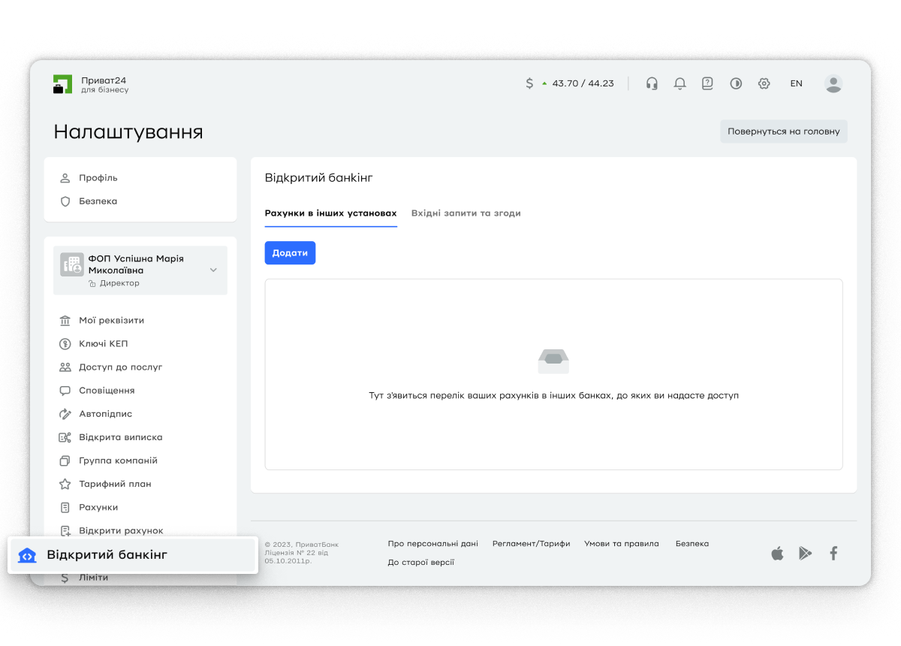Open the Безпека sidebar item
The image size is (901, 646).
point(98,201)
